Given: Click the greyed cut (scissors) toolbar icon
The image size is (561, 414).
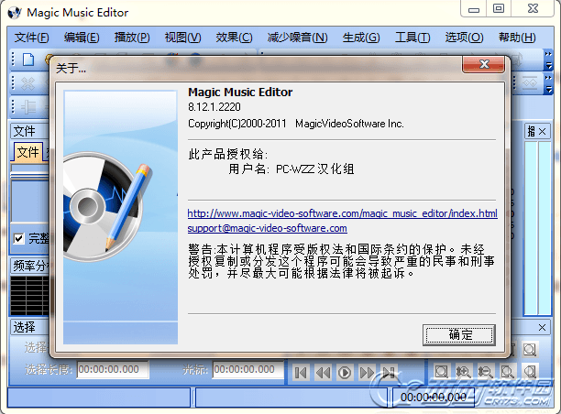Looking at the screenshot, I should (x=27, y=83).
